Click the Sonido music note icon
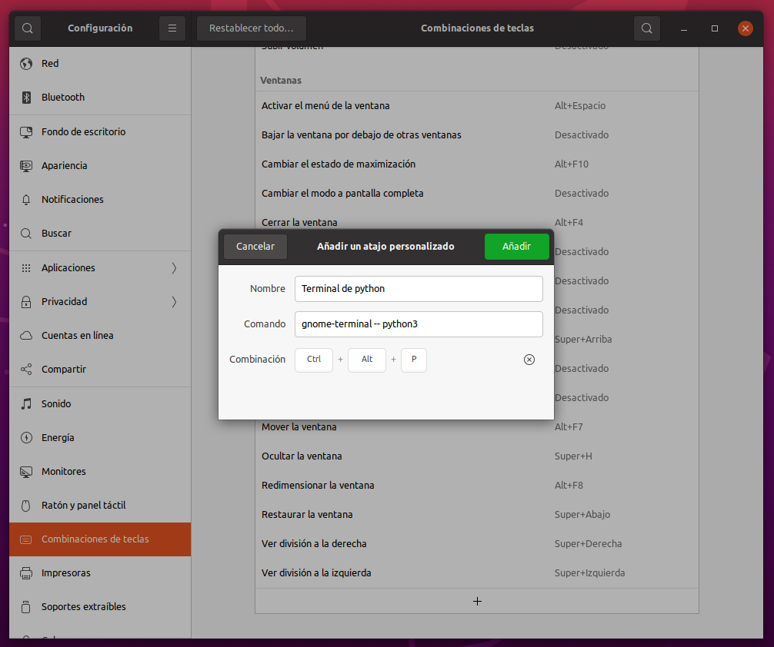 tap(26, 403)
